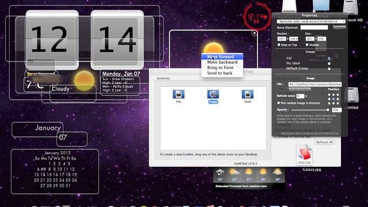
Task: Click the GeekTool v3.0.1 version label
Action: pyautogui.click(x=246, y=163)
